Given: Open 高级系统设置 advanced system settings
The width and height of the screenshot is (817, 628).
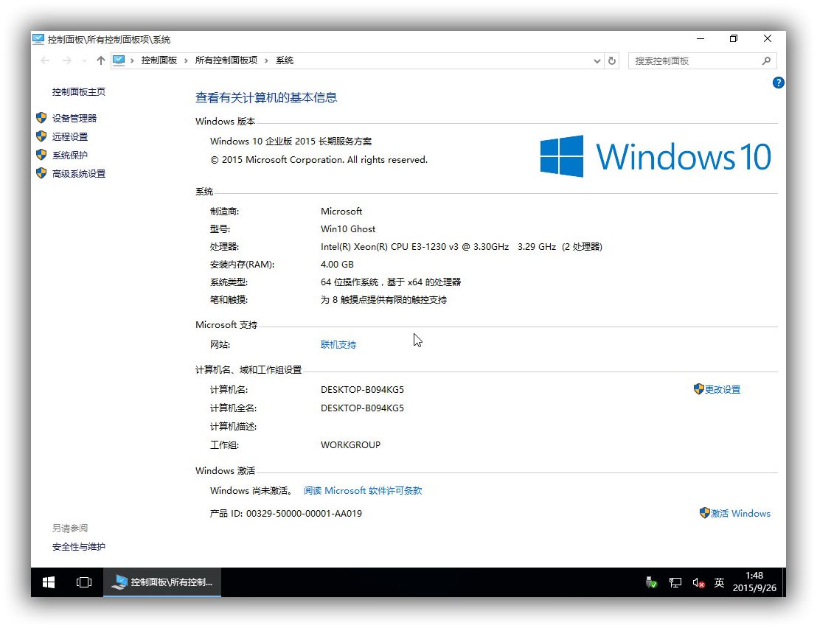Looking at the screenshot, I should pyautogui.click(x=79, y=174).
